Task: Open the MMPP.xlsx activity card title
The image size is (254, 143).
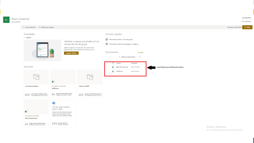Action: (55, 89)
